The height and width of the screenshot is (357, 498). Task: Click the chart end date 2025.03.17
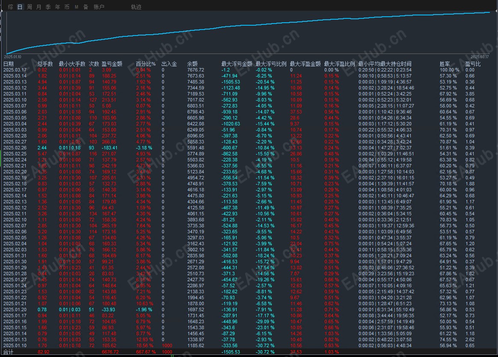point(480,57)
